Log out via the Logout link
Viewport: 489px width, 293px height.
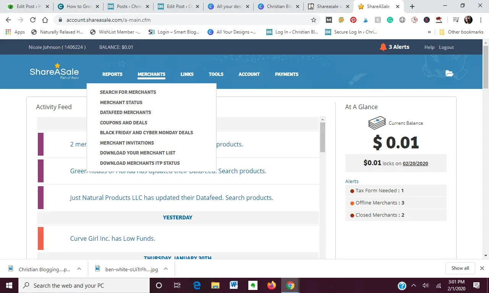pyautogui.click(x=446, y=47)
